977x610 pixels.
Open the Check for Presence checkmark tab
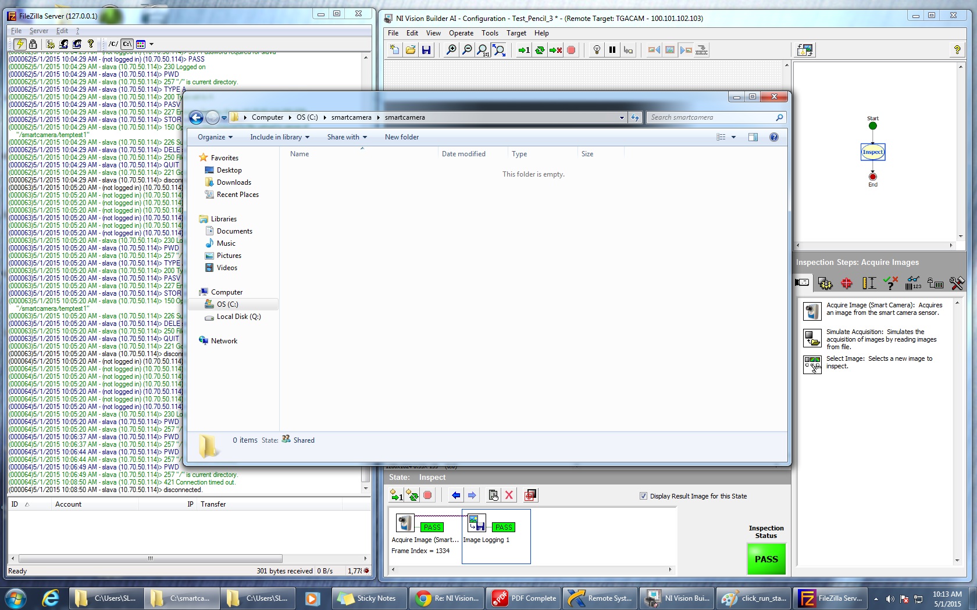pyautogui.click(x=890, y=283)
